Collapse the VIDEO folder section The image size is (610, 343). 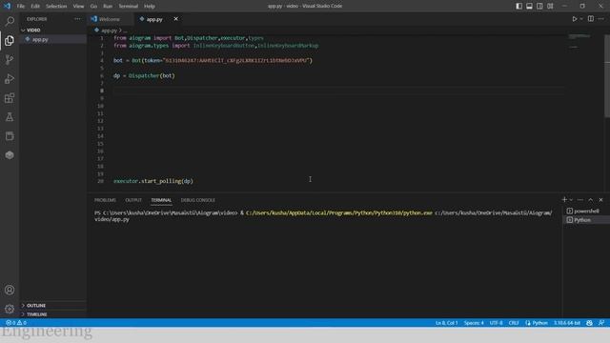(x=53, y=30)
